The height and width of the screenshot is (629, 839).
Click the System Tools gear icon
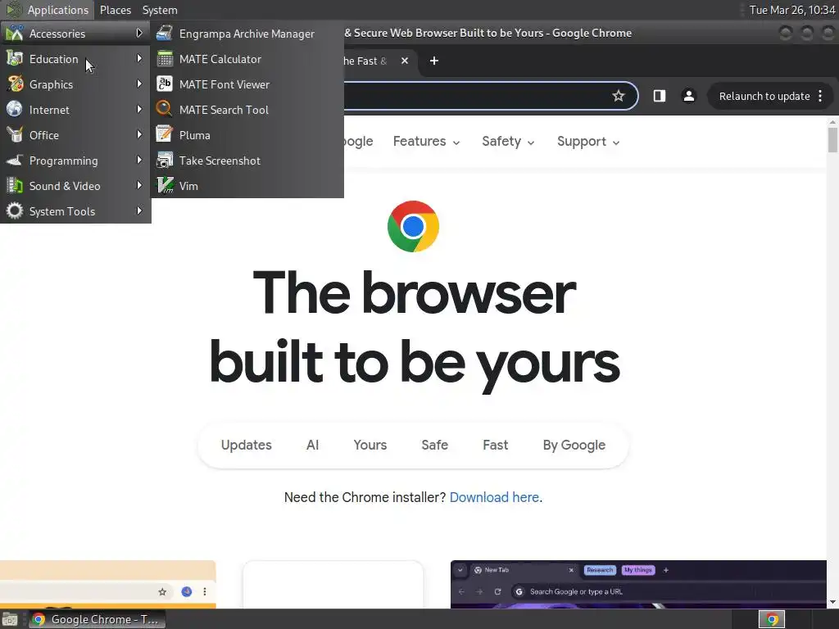point(15,210)
